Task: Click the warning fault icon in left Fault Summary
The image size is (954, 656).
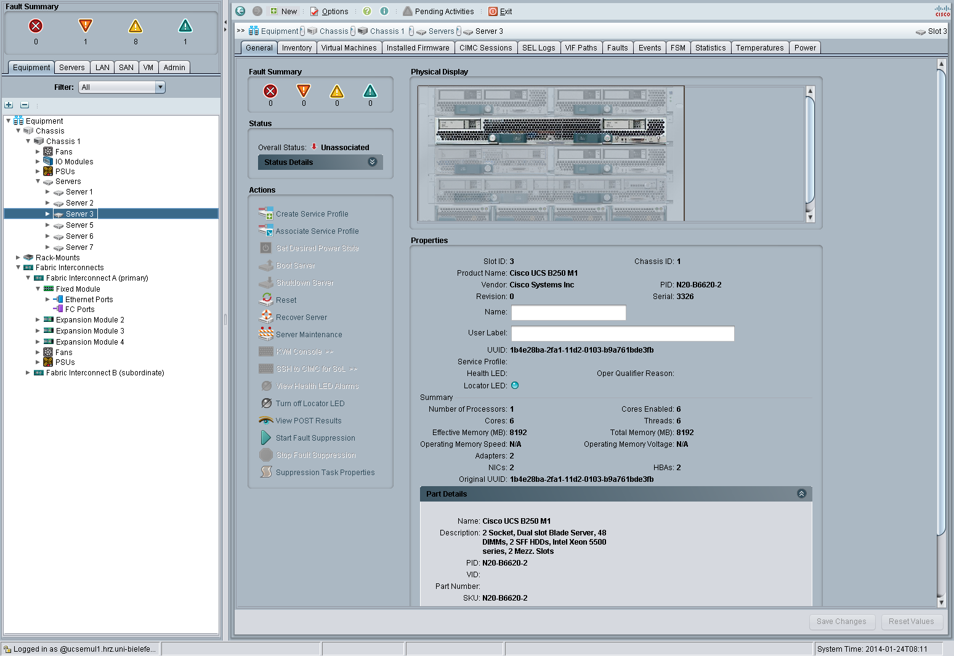Action: pyautogui.click(x=185, y=26)
